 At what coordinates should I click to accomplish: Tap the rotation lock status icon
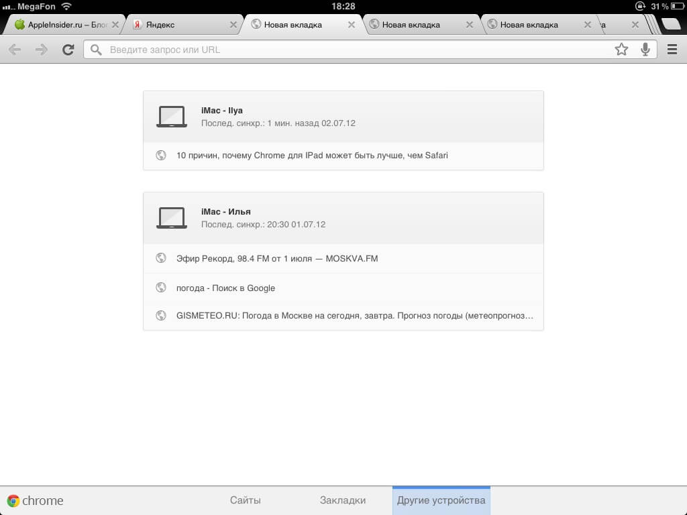point(640,5)
